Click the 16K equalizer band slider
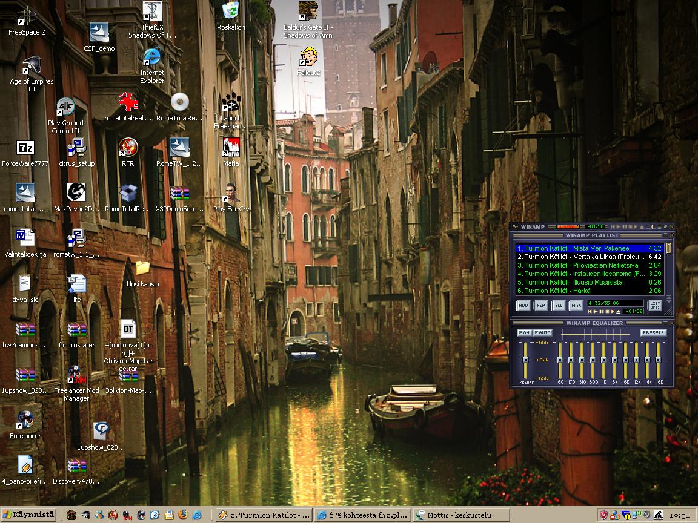 (x=658, y=360)
